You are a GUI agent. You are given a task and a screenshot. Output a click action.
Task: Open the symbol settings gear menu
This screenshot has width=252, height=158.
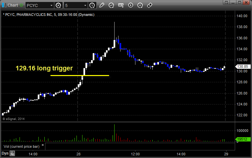coord(58,5)
